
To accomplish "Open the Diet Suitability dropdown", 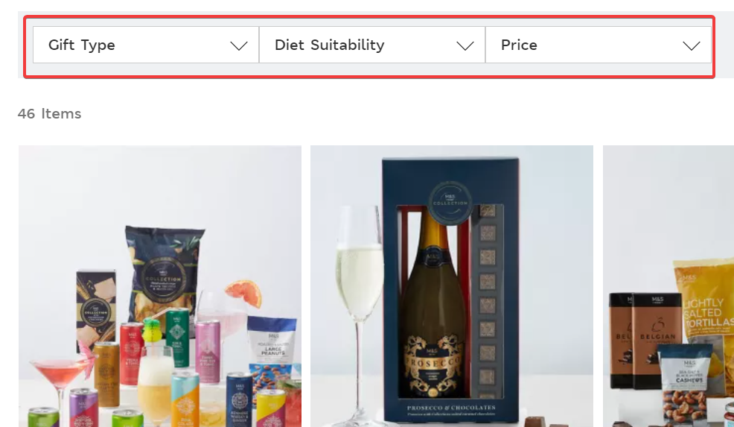I will 372,45.
